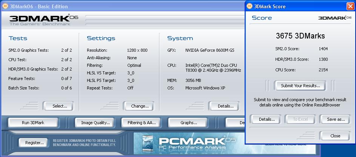Click the NVIDIA GeForce 8600M GS text

(x=210, y=50)
